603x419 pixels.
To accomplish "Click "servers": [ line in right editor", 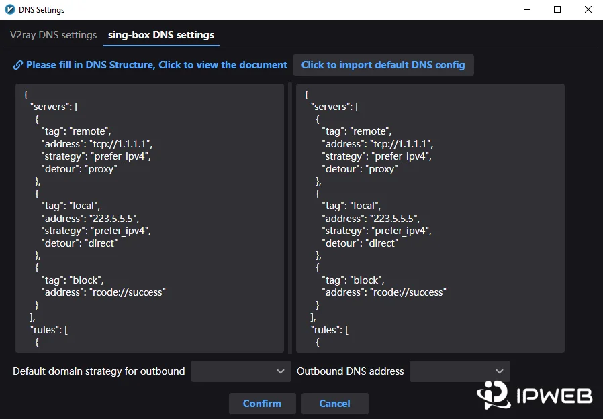I will 334,107.
